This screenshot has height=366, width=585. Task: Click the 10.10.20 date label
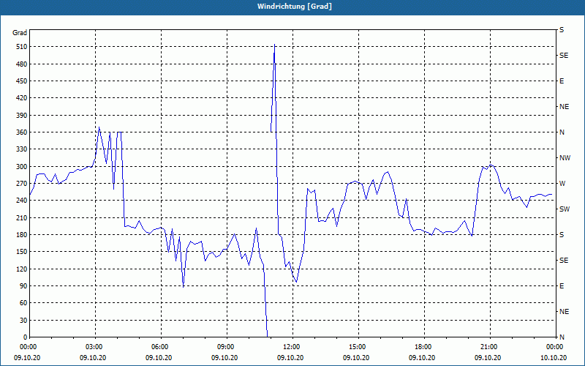[x=554, y=358]
